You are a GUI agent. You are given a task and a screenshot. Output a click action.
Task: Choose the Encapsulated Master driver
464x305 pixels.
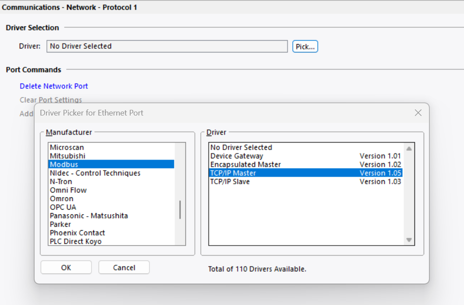point(245,165)
